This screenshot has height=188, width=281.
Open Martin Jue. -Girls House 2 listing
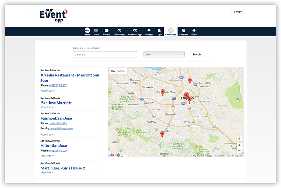63,168
